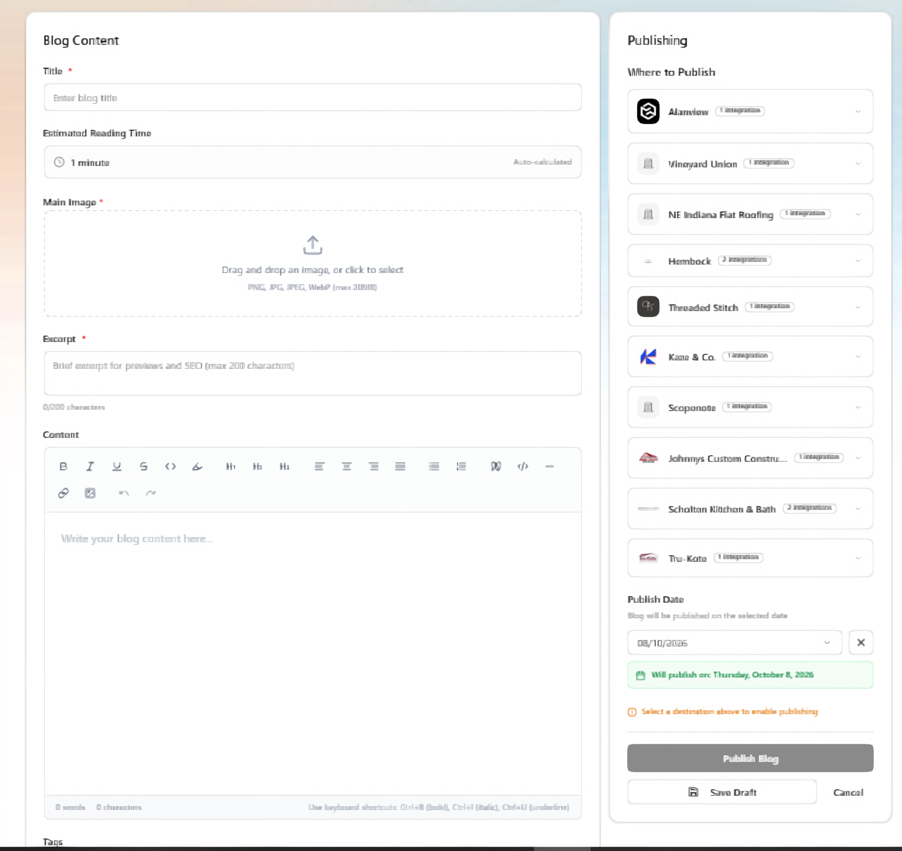
Task: Open the publish date picker dropdown
Action: pyautogui.click(x=735, y=642)
